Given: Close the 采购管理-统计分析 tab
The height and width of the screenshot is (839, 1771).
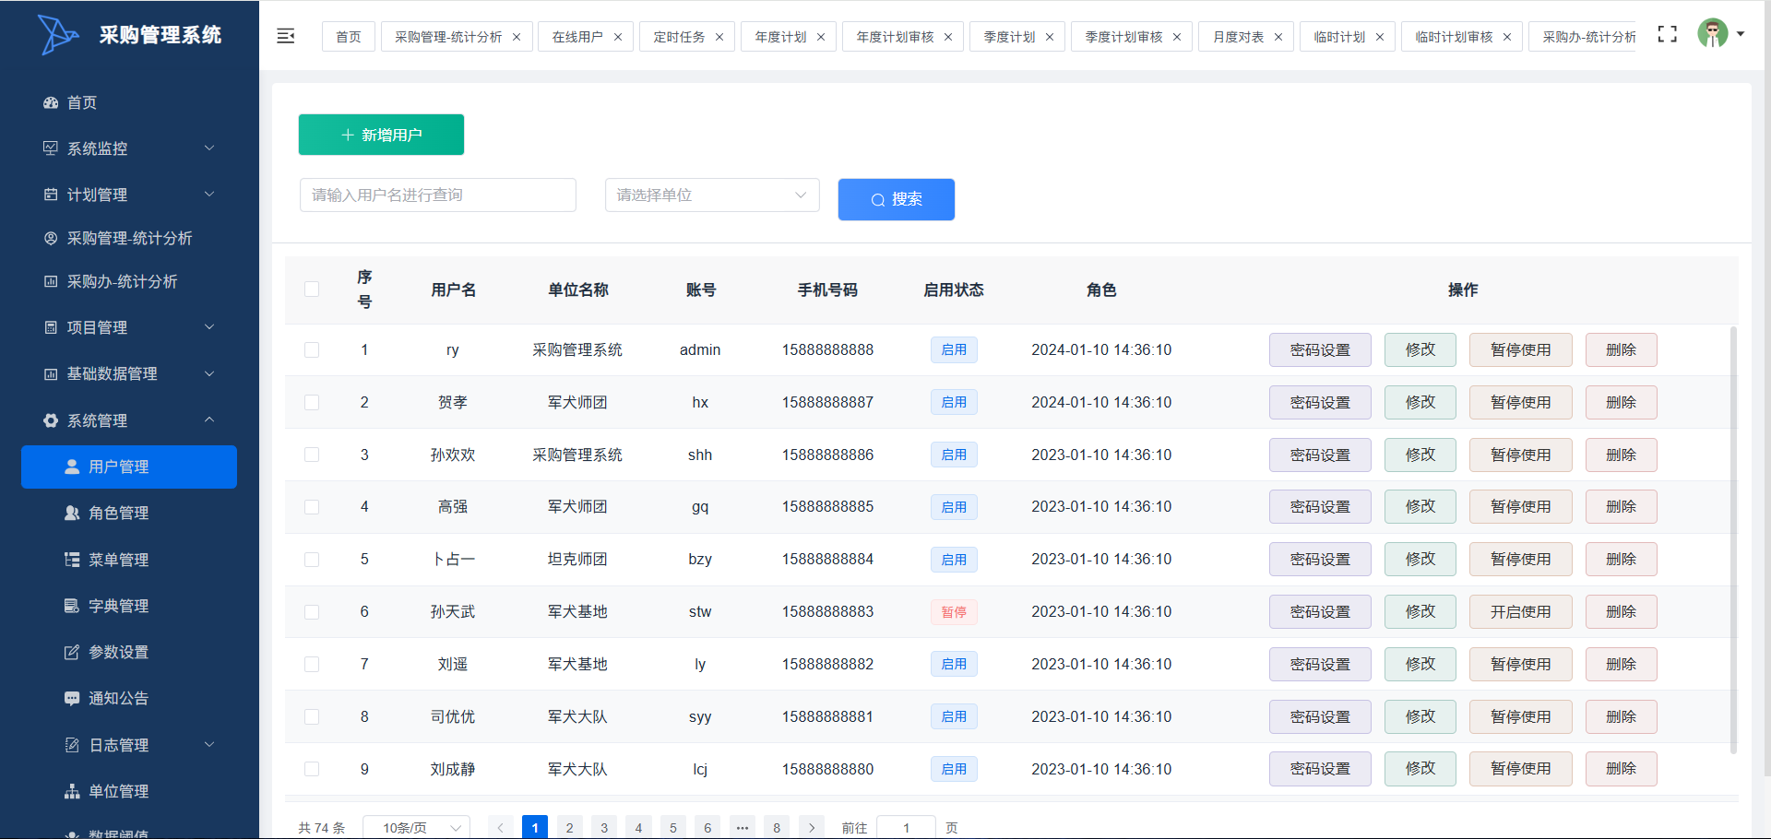Looking at the screenshot, I should (517, 37).
